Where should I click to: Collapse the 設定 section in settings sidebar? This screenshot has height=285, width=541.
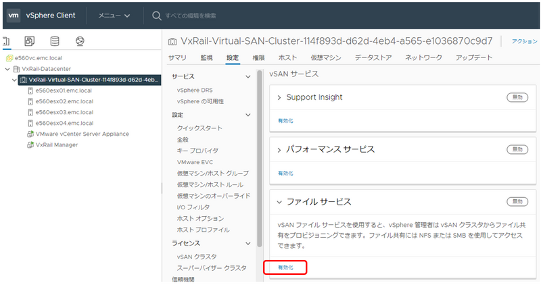(x=248, y=115)
